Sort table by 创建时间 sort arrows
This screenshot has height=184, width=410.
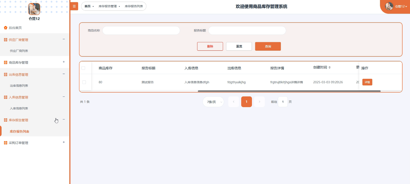coord(330,67)
